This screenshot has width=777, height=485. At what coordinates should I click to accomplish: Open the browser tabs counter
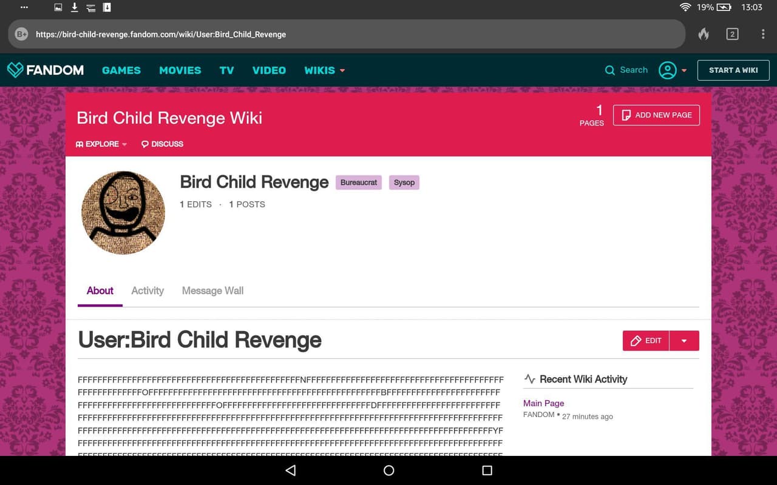click(x=732, y=34)
